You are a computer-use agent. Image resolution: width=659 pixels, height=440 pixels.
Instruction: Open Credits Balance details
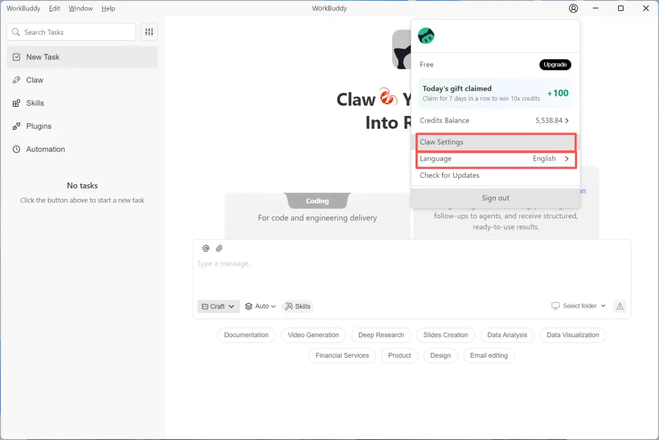coord(495,121)
